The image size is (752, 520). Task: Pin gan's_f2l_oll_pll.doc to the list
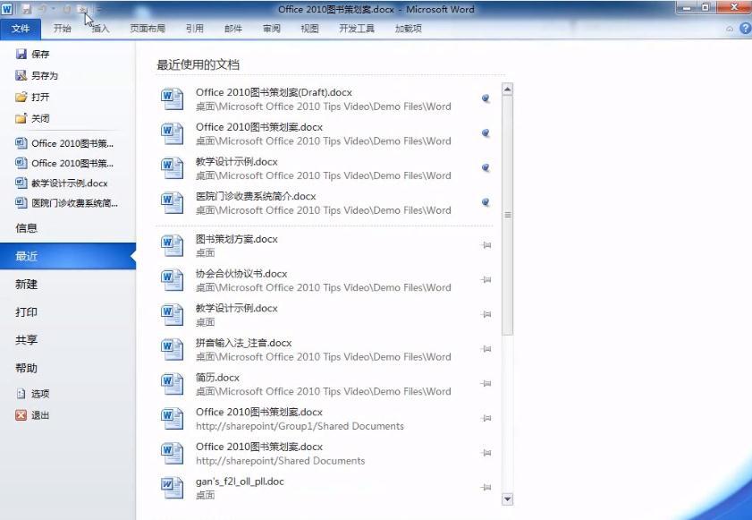tap(486, 488)
